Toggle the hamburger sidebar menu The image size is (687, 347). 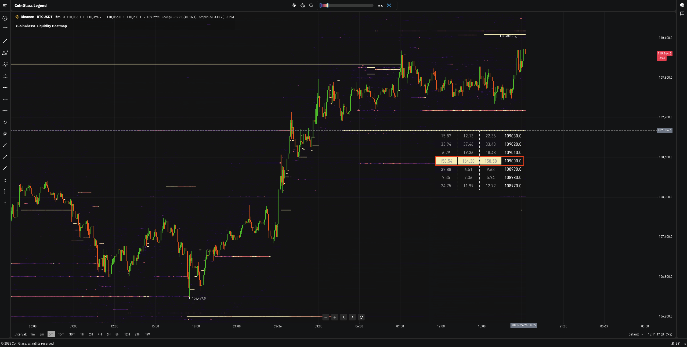point(5,5)
